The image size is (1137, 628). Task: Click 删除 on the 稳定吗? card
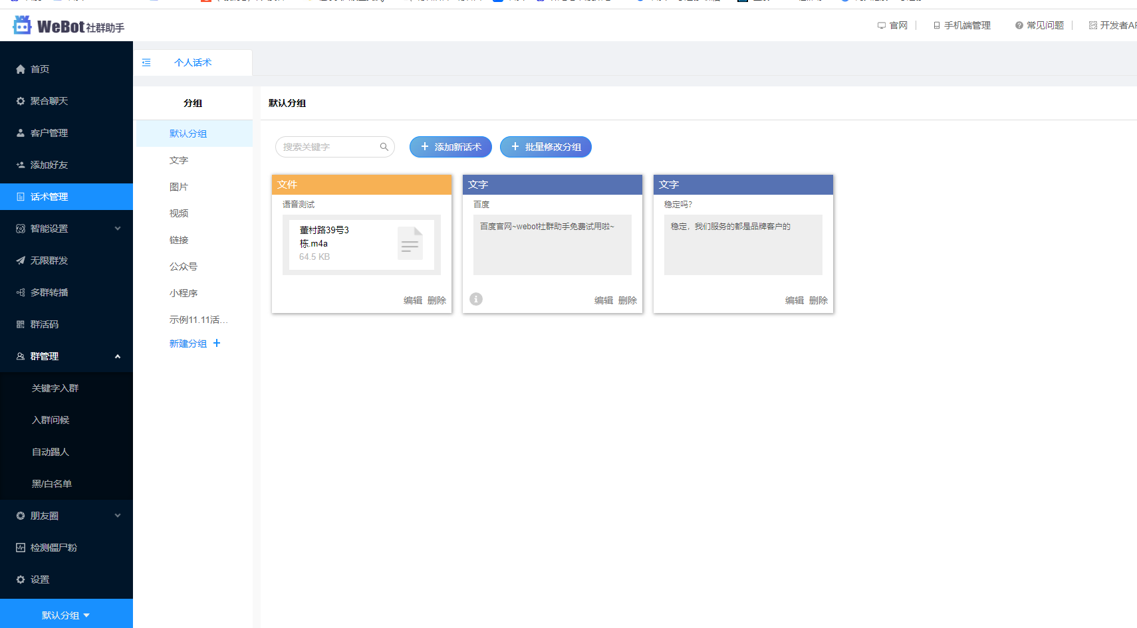(x=818, y=300)
